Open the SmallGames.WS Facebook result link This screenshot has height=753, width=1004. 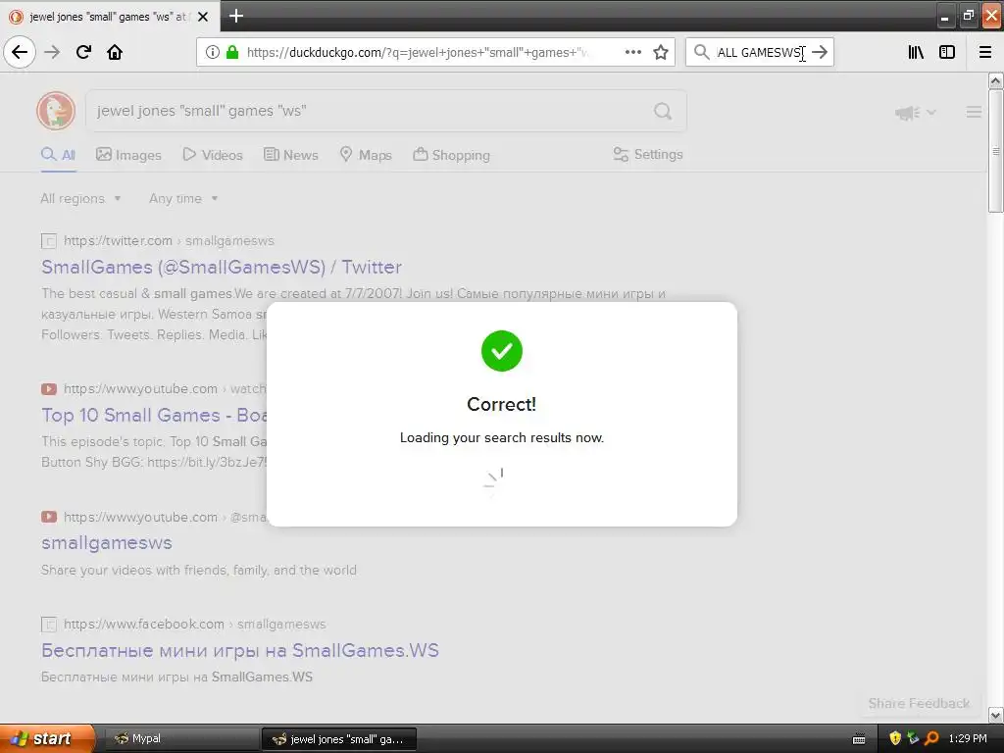240,651
